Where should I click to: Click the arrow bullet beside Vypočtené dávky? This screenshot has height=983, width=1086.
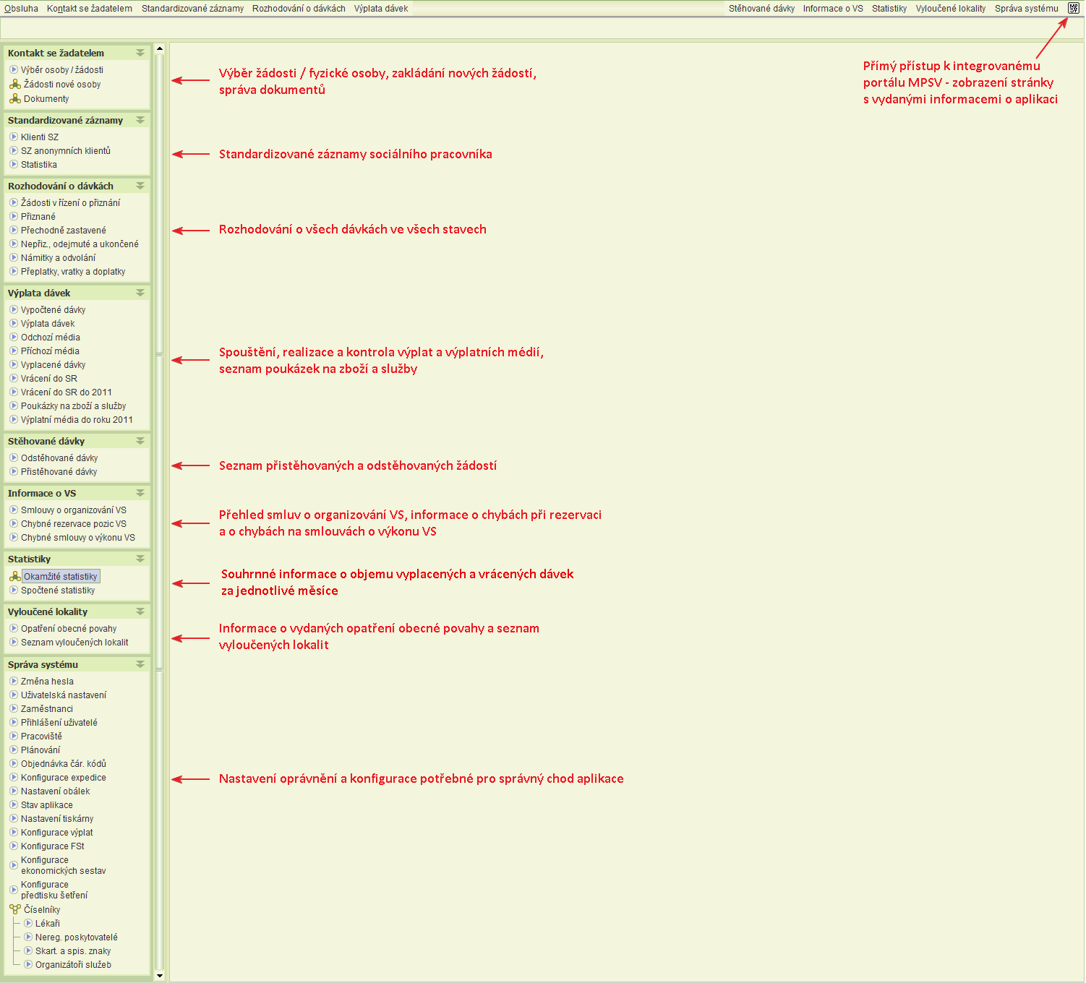coord(14,309)
